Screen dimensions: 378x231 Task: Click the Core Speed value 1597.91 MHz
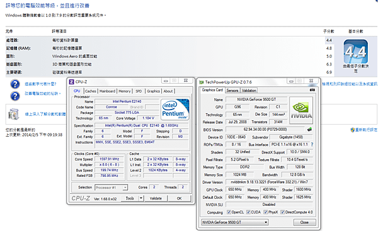coord(110,159)
